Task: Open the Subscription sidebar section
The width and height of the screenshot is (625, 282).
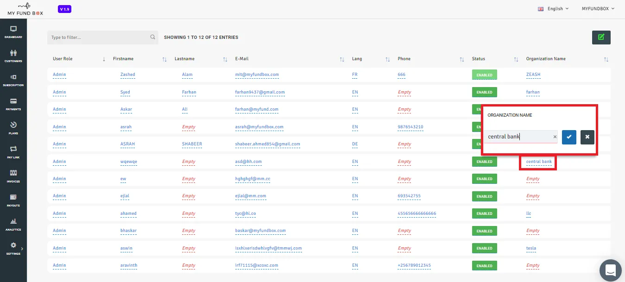Action: tap(13, 80)
